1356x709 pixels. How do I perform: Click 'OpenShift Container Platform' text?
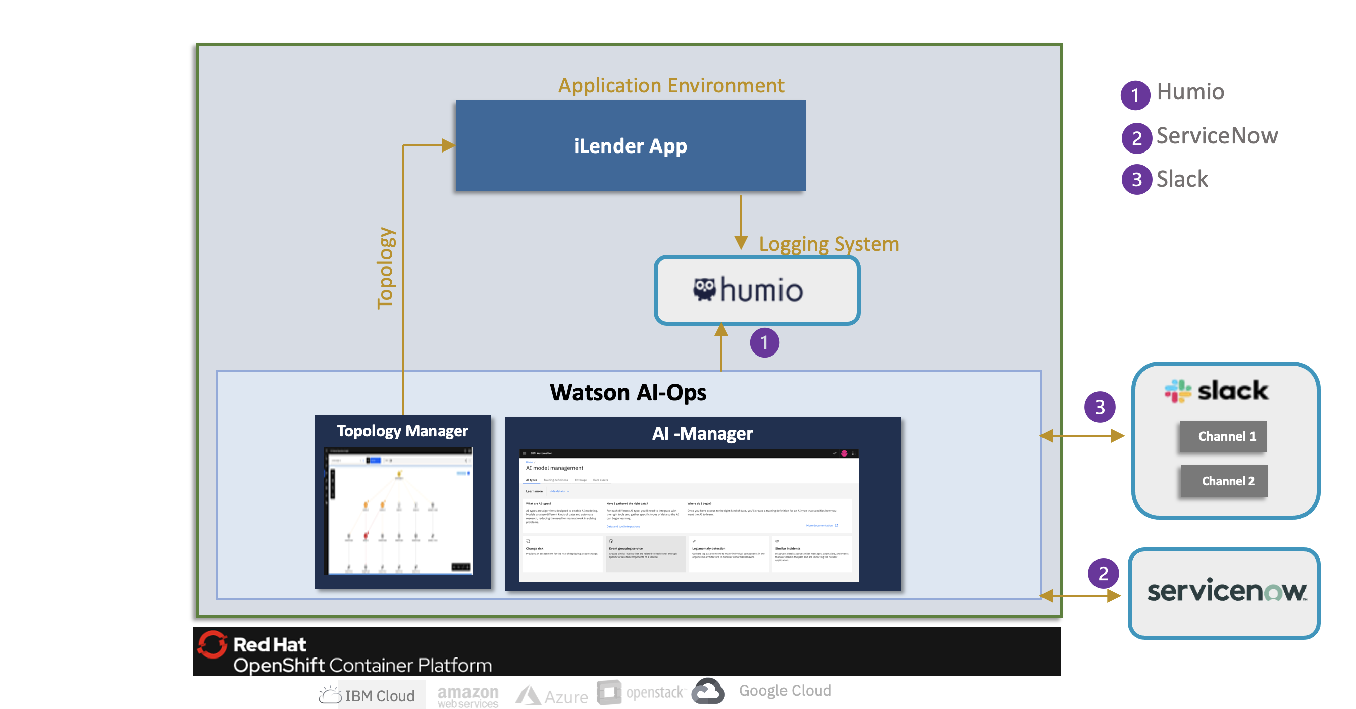point(362,666)
